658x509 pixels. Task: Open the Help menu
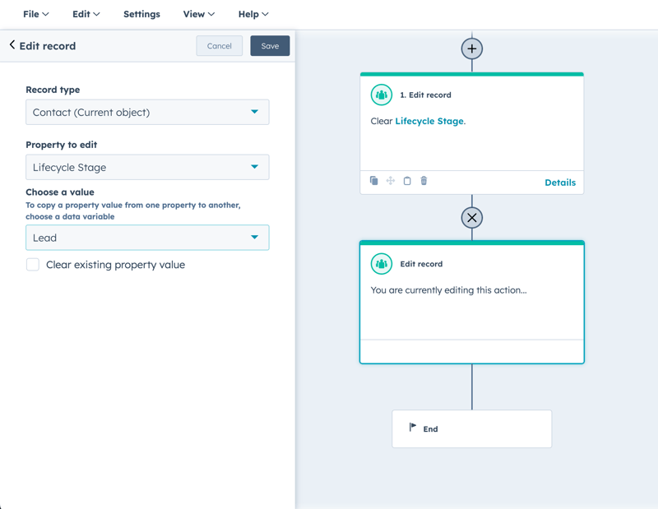(253, 14)
